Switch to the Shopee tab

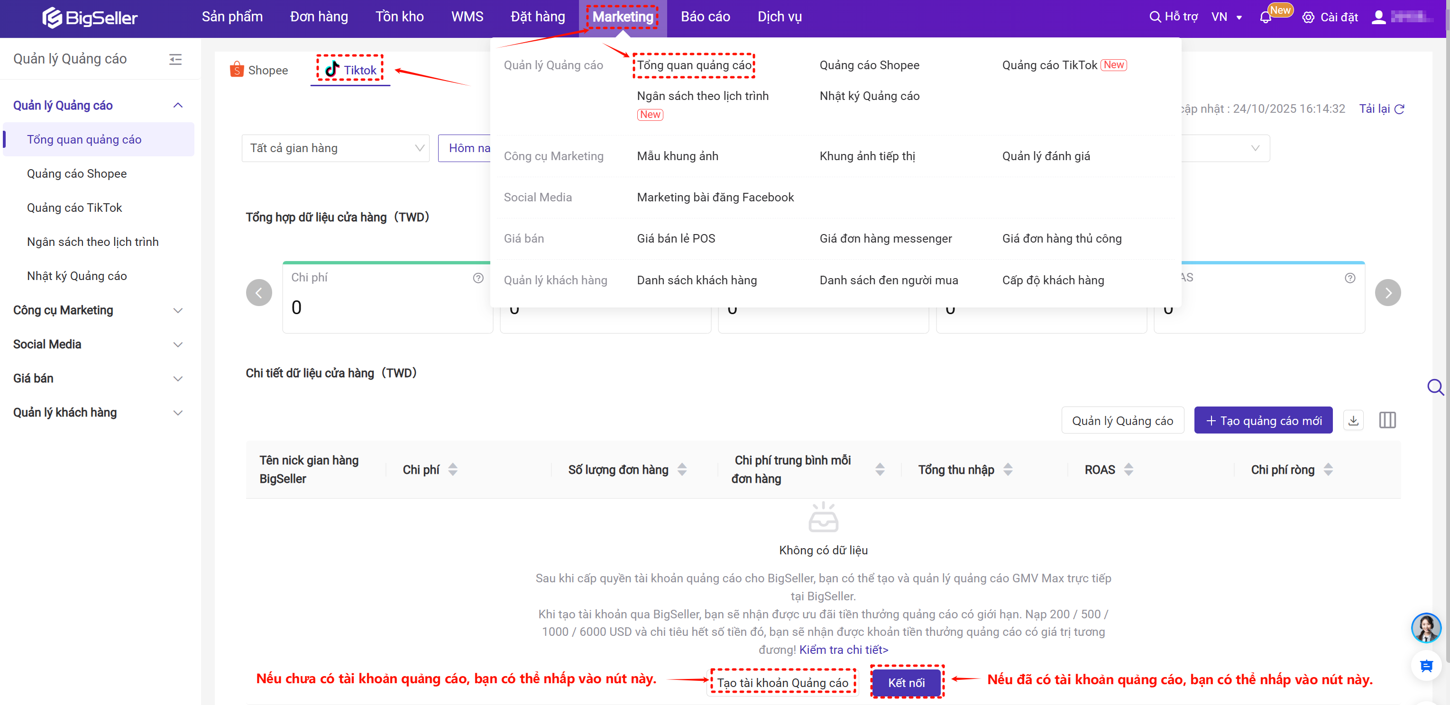(x=259, y=70)
